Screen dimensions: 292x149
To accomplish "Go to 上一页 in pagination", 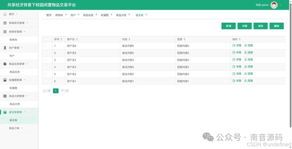I will [47, 91].
